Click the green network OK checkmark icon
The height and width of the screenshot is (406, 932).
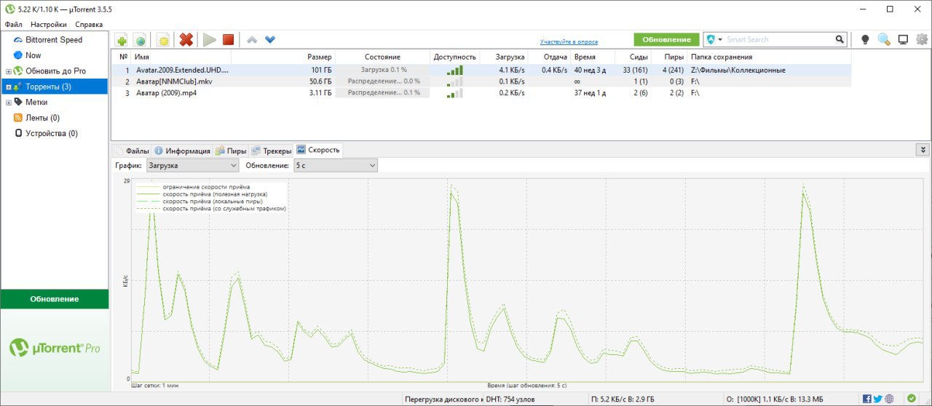coord(911,399)
